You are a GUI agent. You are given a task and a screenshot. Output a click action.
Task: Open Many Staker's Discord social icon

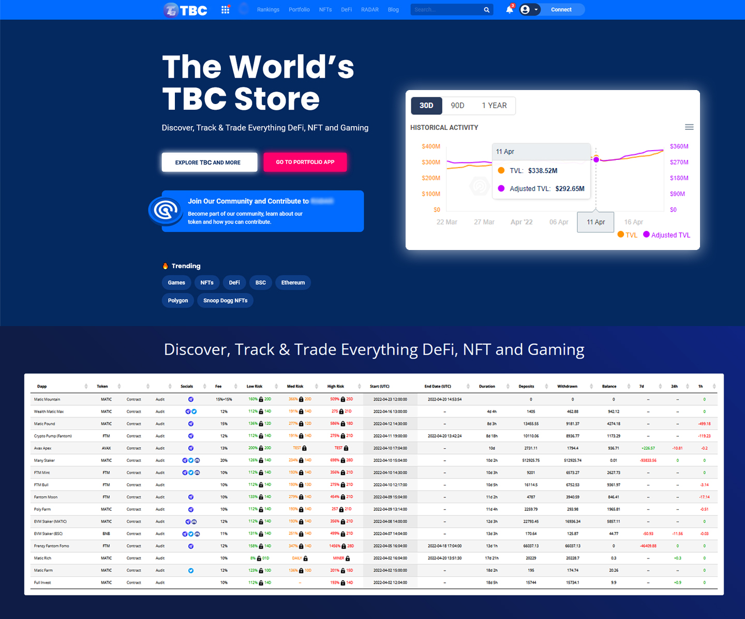[197, 461]
